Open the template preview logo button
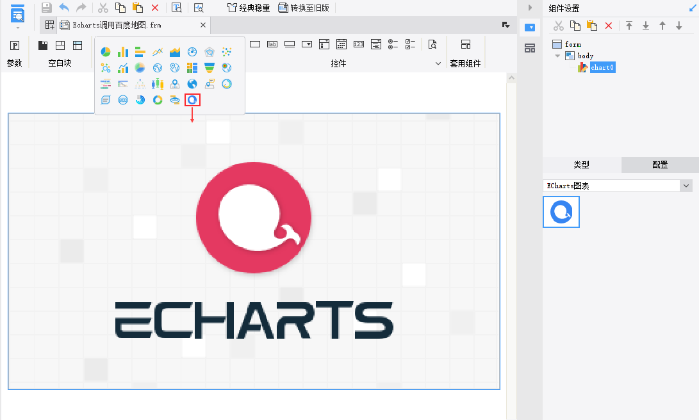This screenshot has width=699, height=420. (17, 14)
